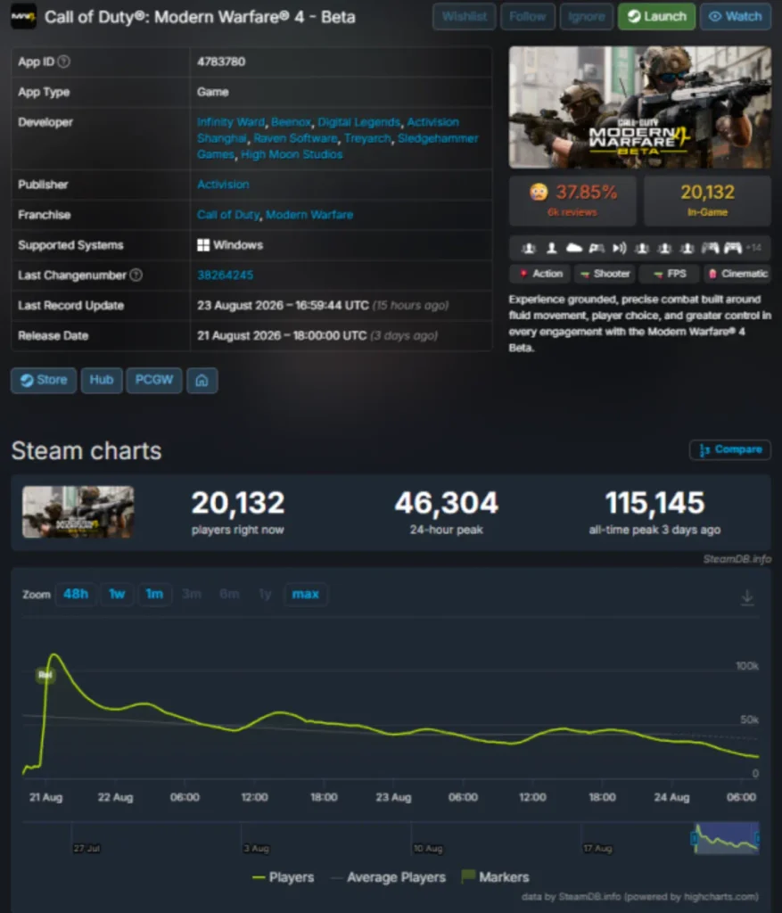This screenshot has height=913, width=782.
Task: Click the last controller support icon
Action: [x=732, y=248]
